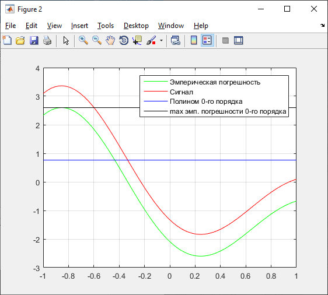
Task: Open the Insert menu
Action: (79, 26)
